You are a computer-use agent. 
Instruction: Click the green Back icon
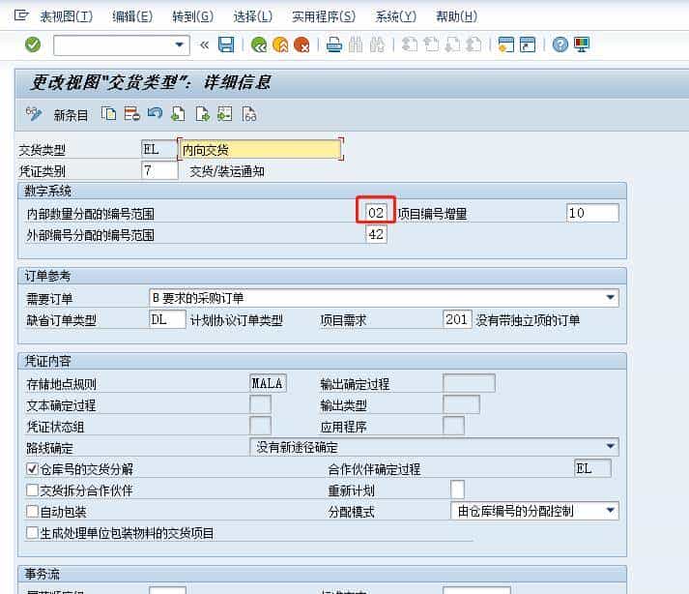point(259,45)
